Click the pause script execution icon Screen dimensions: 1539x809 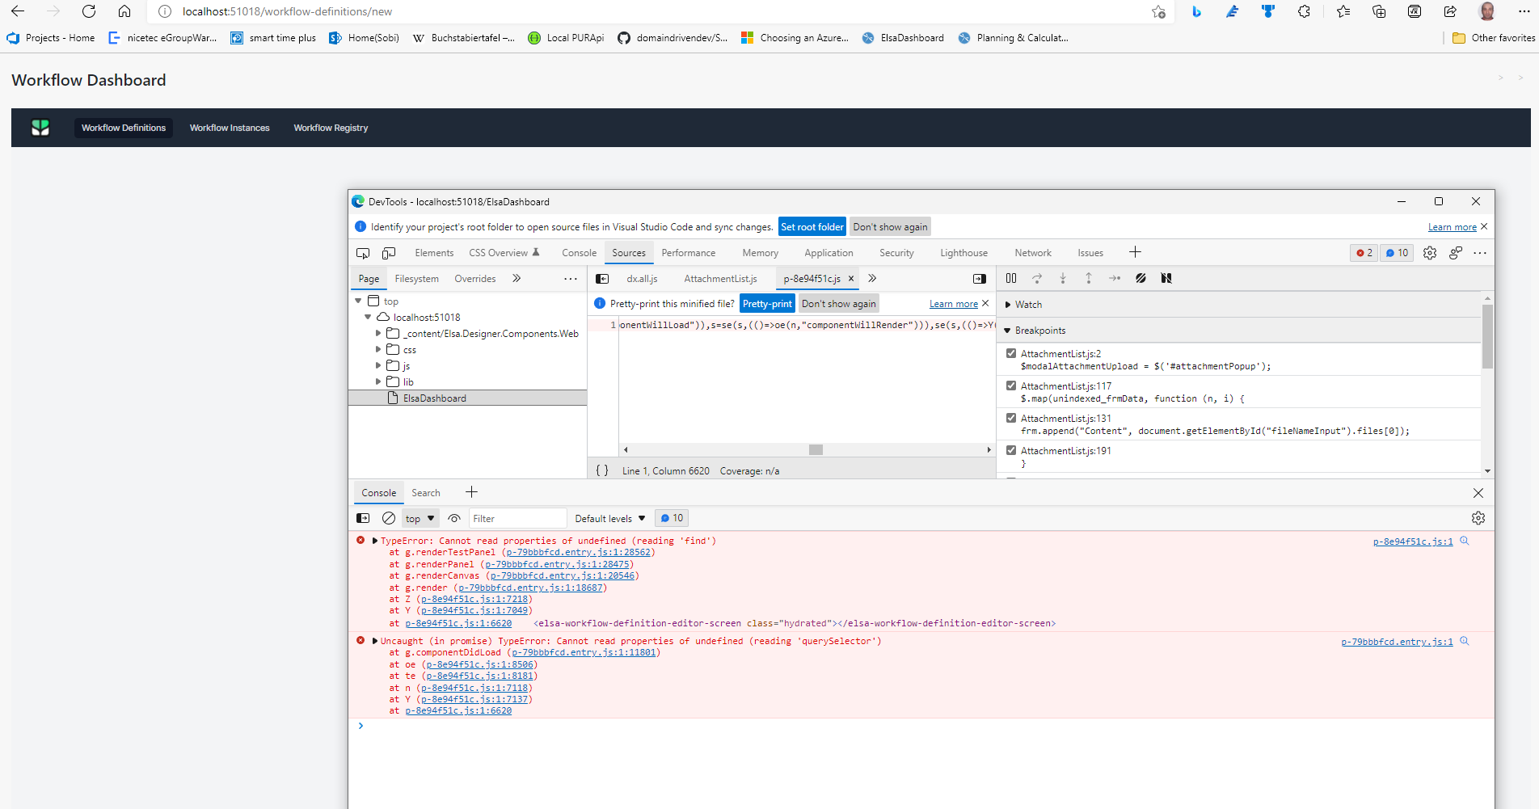[x=1011, y=278]
